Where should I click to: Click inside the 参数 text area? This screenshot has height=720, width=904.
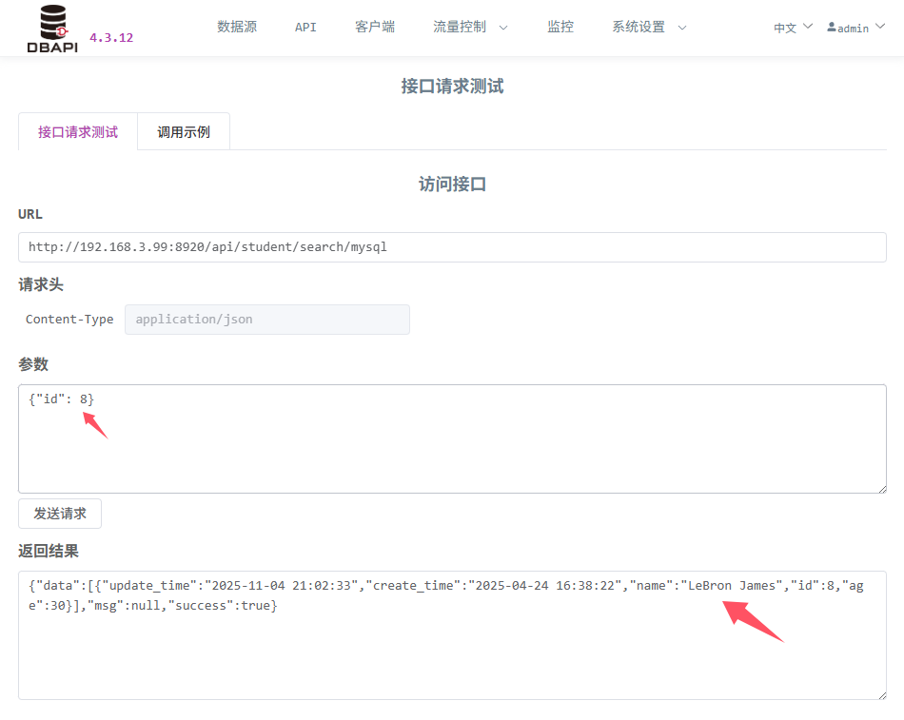point(452,447)
